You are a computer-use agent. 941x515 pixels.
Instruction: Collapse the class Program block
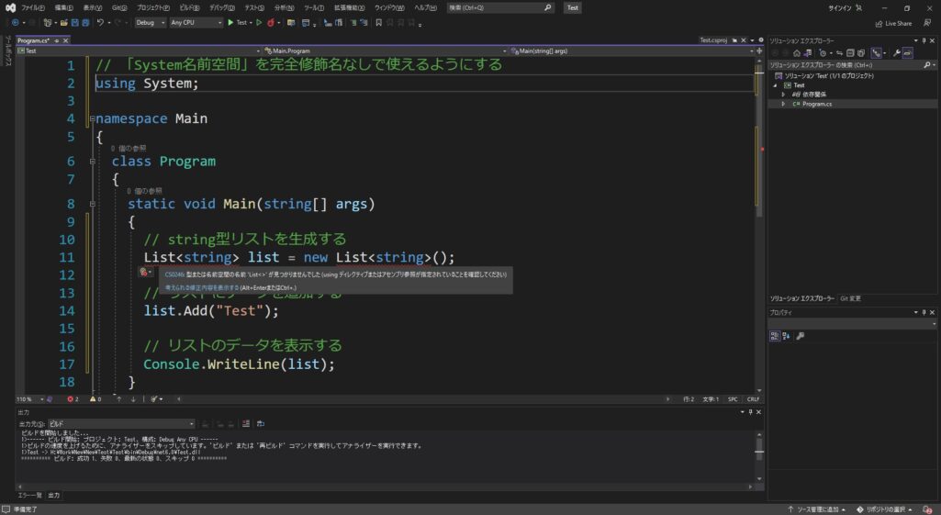[92, 162]
